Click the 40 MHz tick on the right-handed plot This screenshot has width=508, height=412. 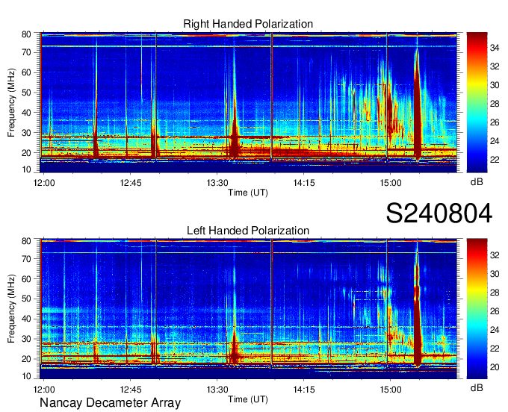[26, 113]
